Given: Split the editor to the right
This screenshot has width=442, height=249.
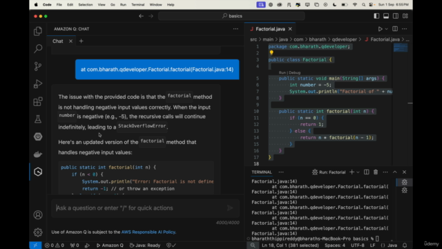Looking at the screenshot, I should 395,29.
